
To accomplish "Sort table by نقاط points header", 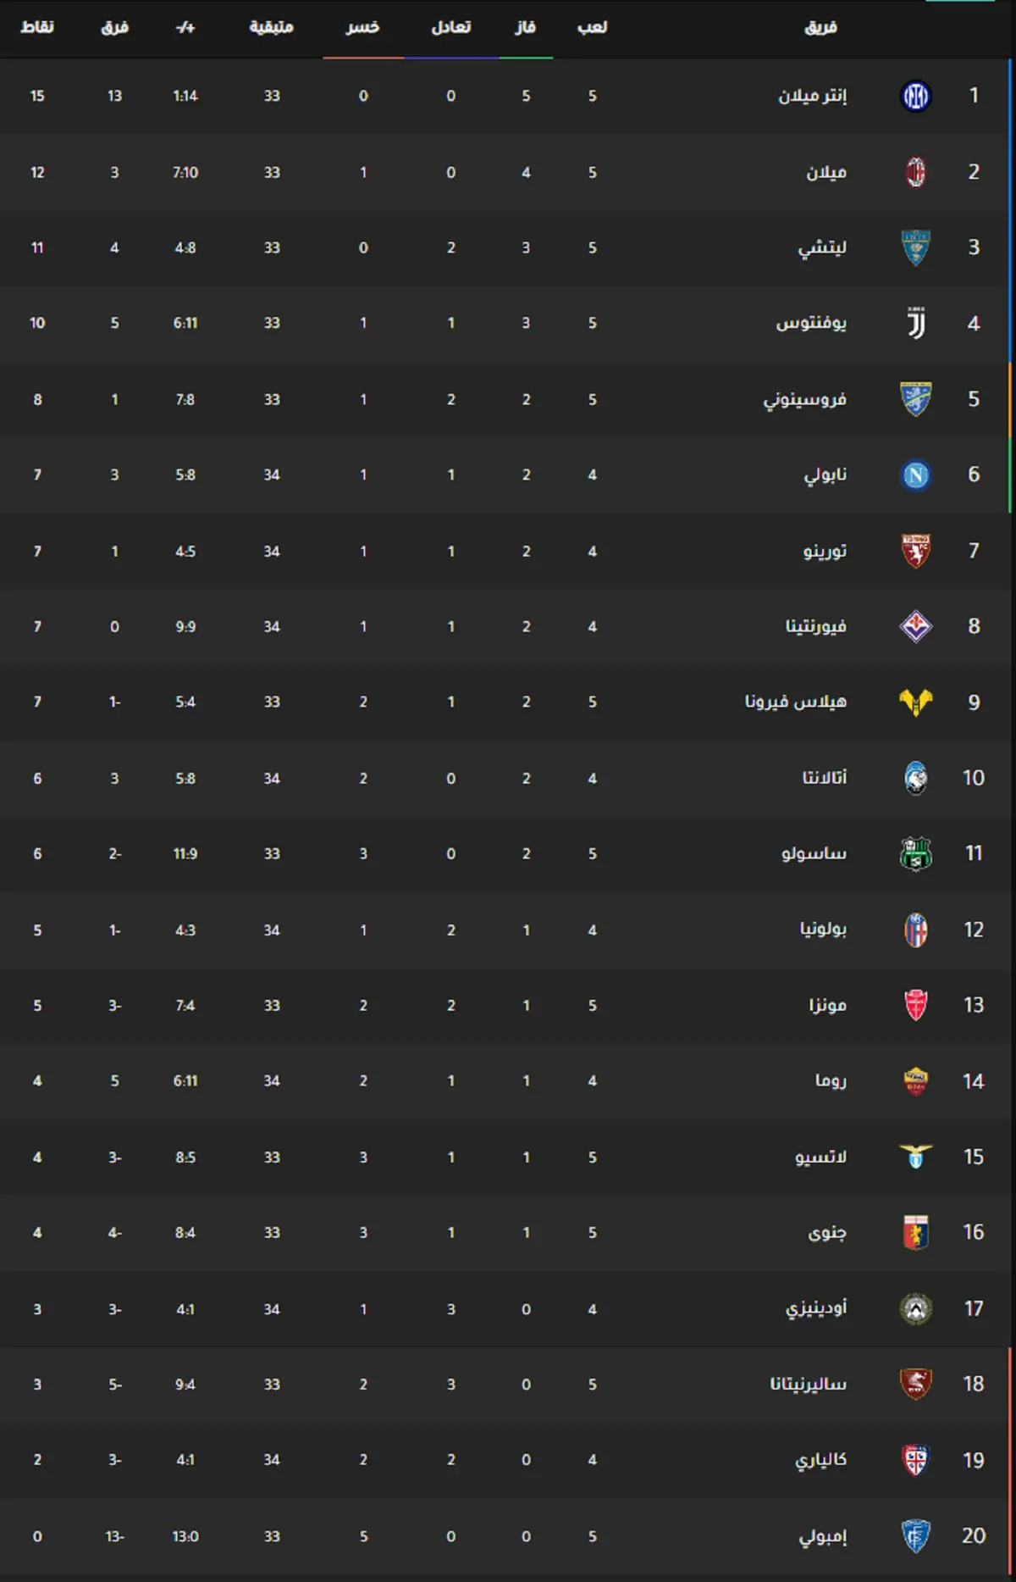I will pyautogui.click(x=37, y=27).
